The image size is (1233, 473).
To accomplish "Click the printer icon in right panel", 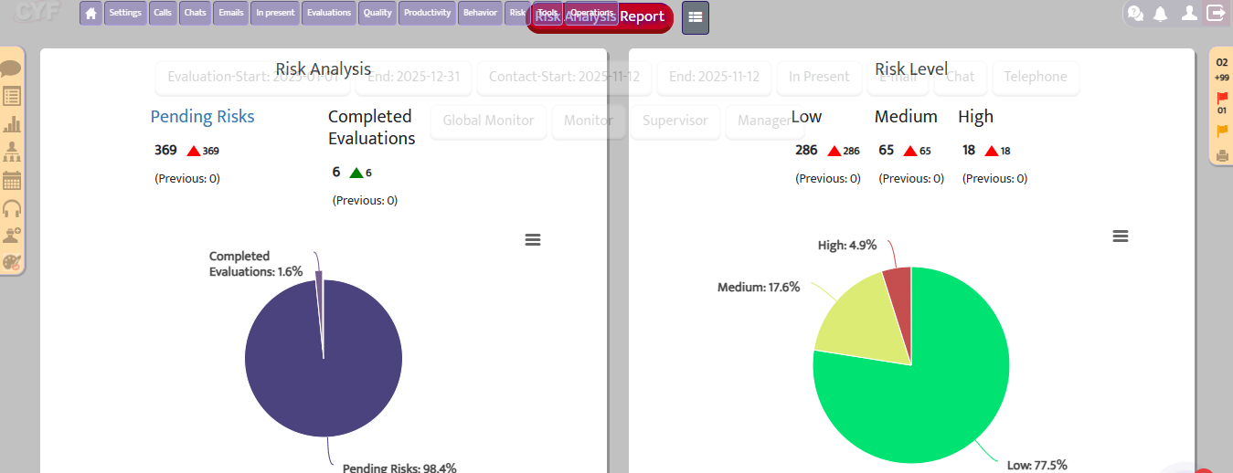I will pos(1222,154).
